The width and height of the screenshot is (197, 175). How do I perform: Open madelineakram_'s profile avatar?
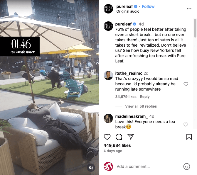[x=108, y=118]
